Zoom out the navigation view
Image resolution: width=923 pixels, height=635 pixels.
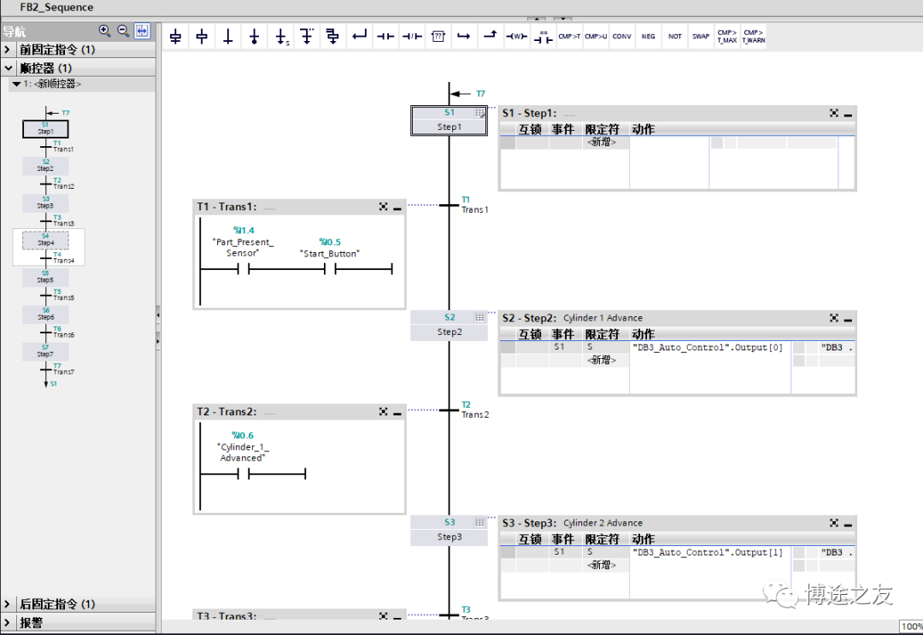123,31
